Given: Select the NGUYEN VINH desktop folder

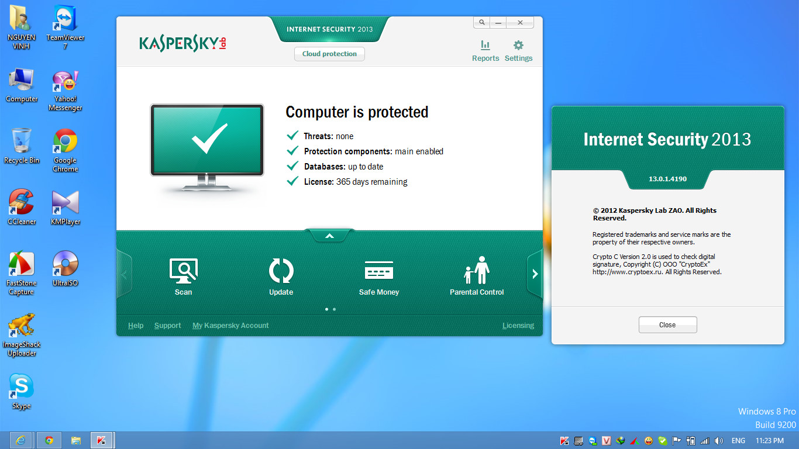Looking at the screenshot, I should (22, 27).
